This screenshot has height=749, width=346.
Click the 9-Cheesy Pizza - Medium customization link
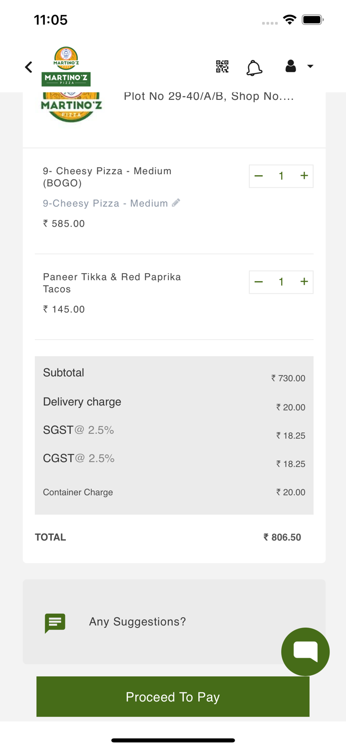(105, 203)
